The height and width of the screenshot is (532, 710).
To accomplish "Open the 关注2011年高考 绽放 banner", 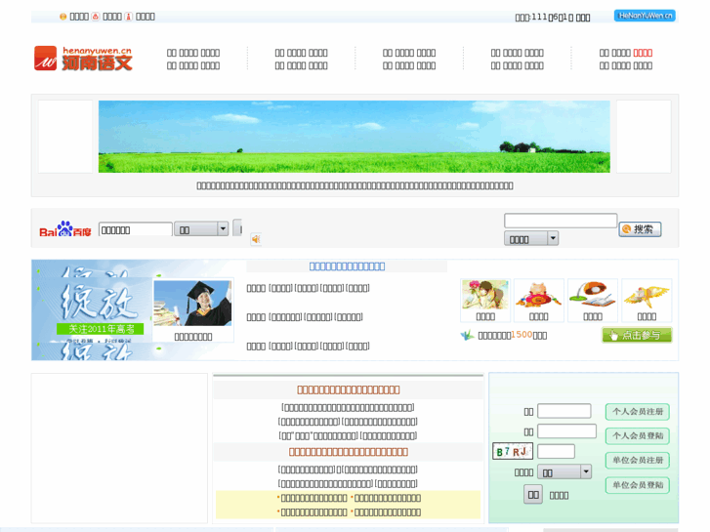I will click(92, 310).
